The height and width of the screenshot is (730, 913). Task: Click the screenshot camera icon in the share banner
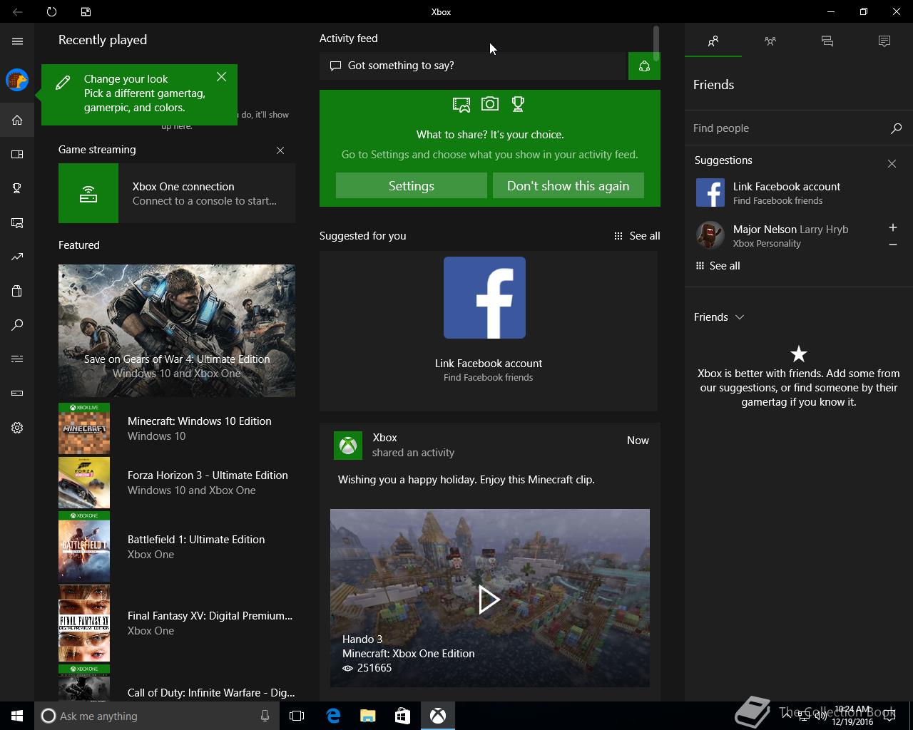[490, 104]
